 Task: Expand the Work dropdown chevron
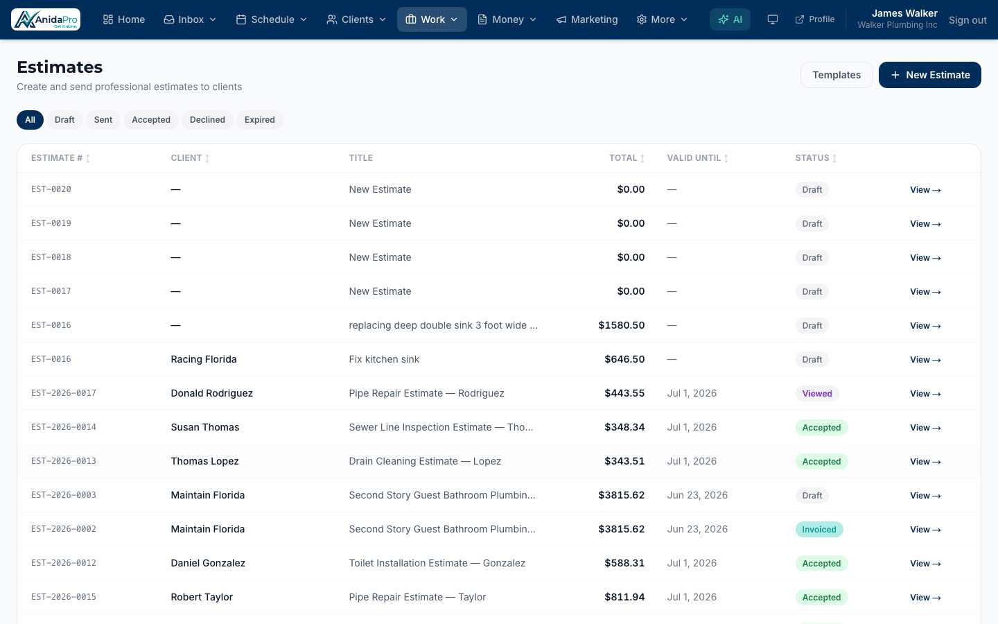[454, 19]
